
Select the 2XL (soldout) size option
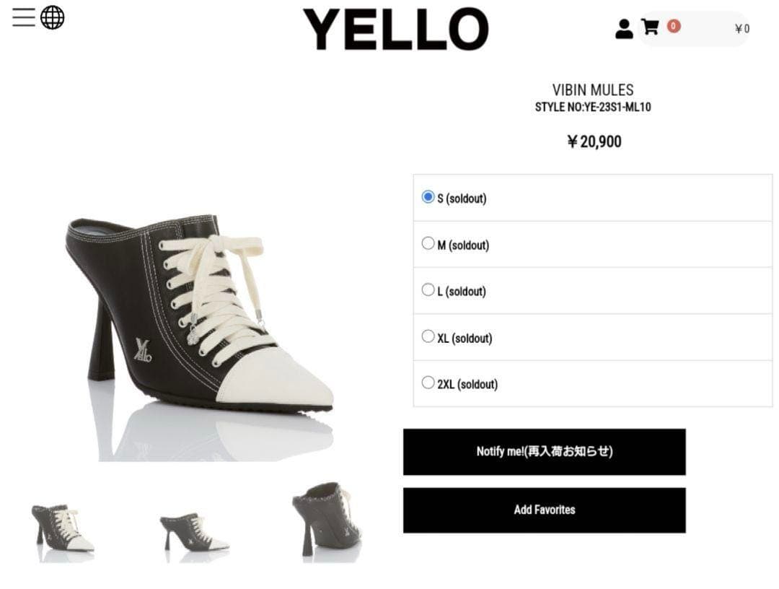(428, 383)
